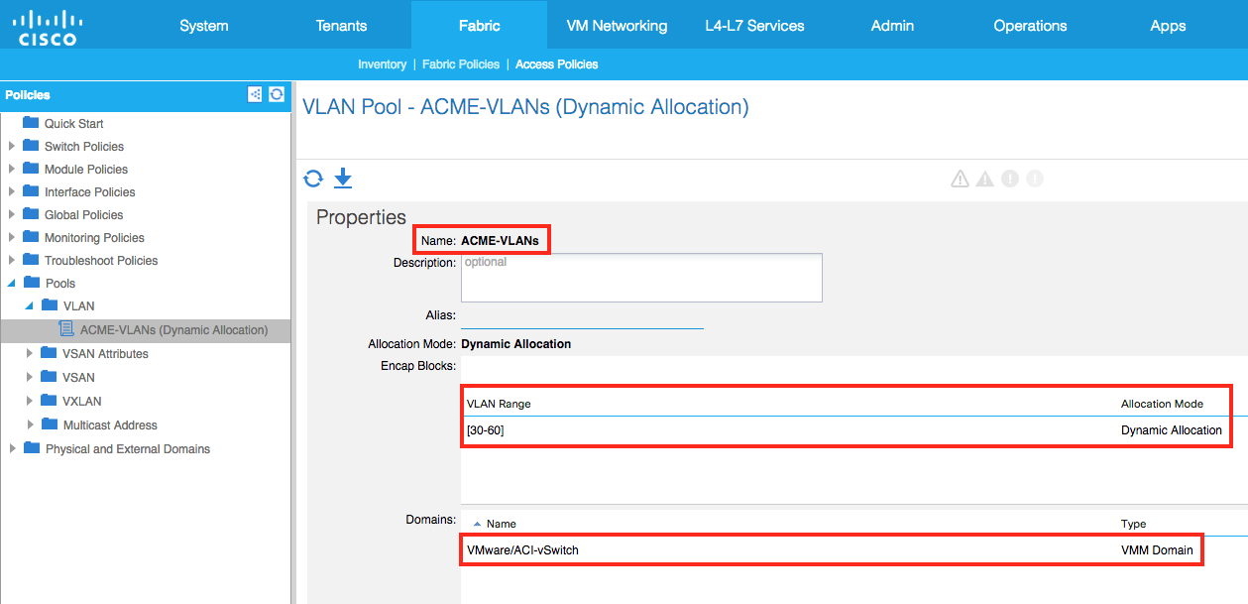The height and width of the screenshot is (604, 1248).
Task: Go to the VM Networking tab
Action: [x=617, y=26]
